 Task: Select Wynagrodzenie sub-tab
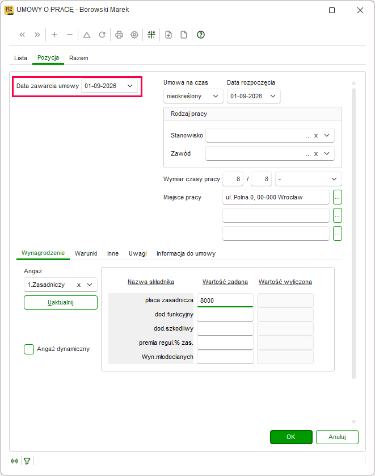pos(43,253)
